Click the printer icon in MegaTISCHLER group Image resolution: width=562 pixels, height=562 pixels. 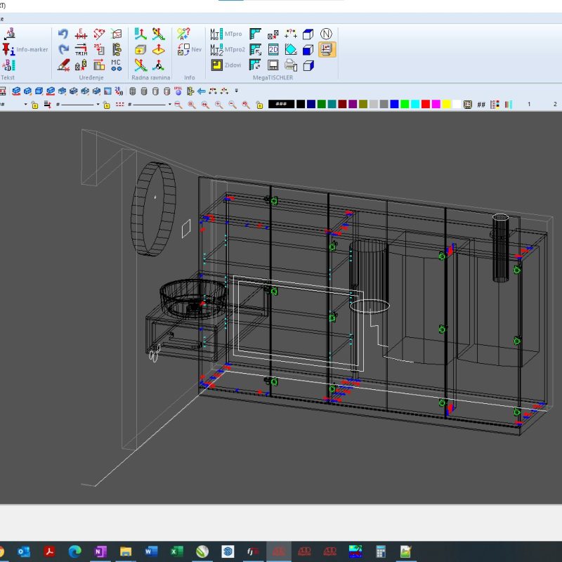(290, 65)
